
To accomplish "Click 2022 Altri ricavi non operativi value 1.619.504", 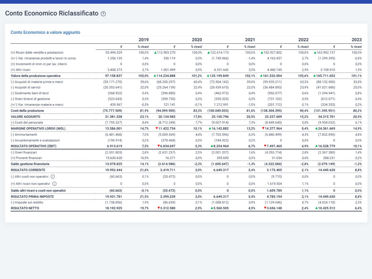I will (274, 184).
